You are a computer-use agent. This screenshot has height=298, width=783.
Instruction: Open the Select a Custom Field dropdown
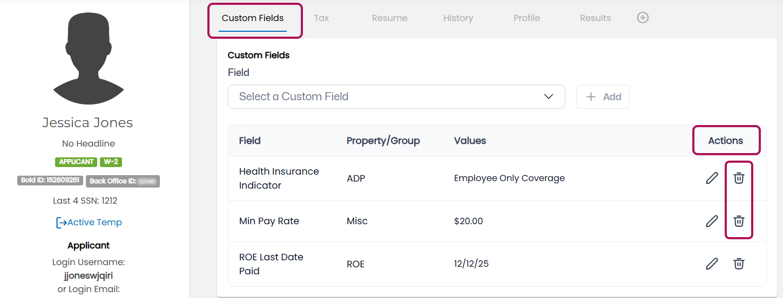[396, 96]
